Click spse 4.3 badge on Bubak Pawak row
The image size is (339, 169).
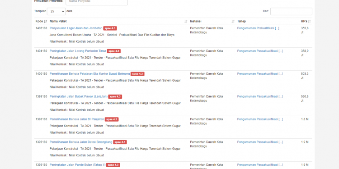click(x=115, y=96)
